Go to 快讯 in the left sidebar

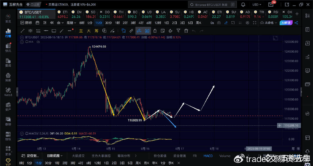[8, 48]
